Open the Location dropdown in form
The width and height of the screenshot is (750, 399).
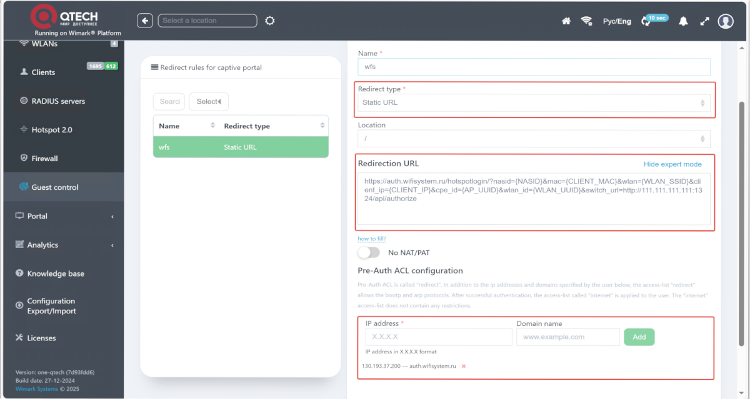pyautogui.click(x=534, y=139)
